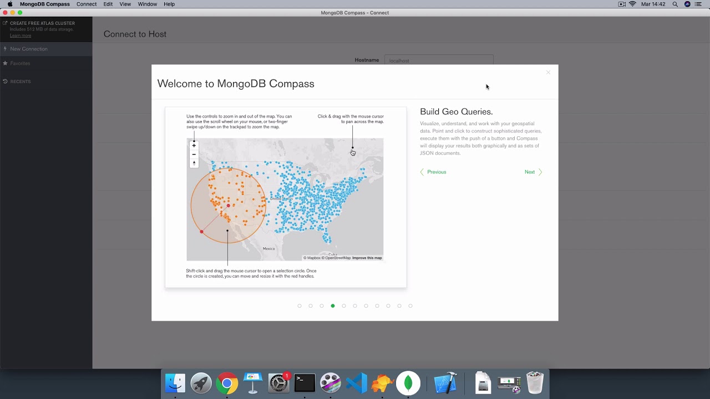
Task: Select the third welcome tour pagination dot
Action: (322, 306)
